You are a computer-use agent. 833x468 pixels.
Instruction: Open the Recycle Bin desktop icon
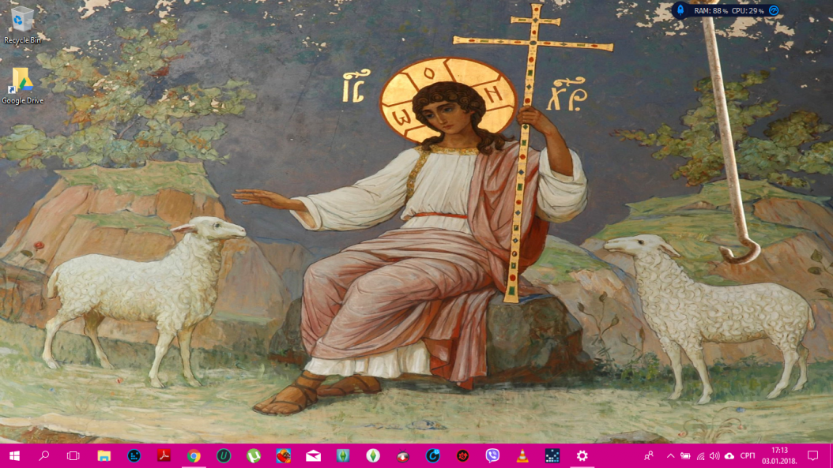[x=22, y=24]
